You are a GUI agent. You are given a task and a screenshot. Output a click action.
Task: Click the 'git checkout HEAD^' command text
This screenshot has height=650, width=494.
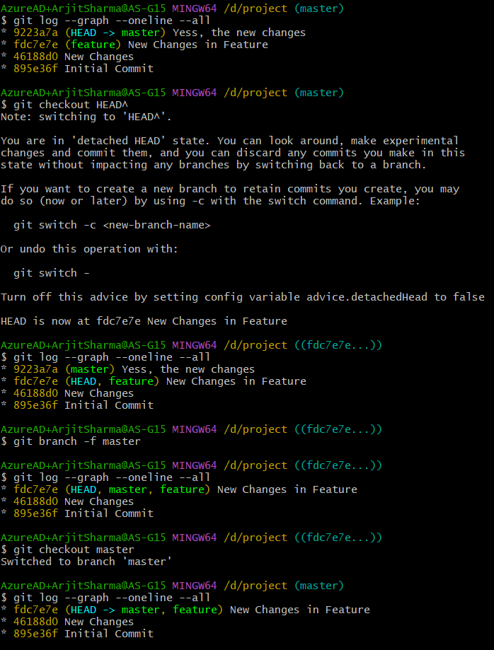point(71,105)
